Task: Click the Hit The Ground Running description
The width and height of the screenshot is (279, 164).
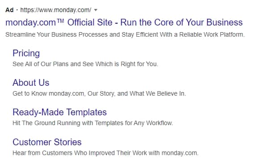Action: (x=93, y=123)
